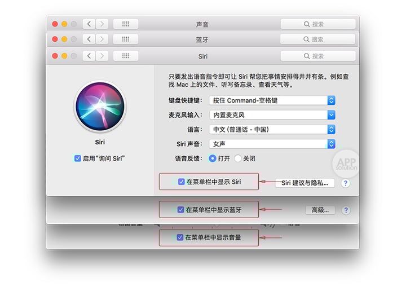Close the 蓝牙 window
The height and width of the screenshot is (287, 406).
click(55, 39)
